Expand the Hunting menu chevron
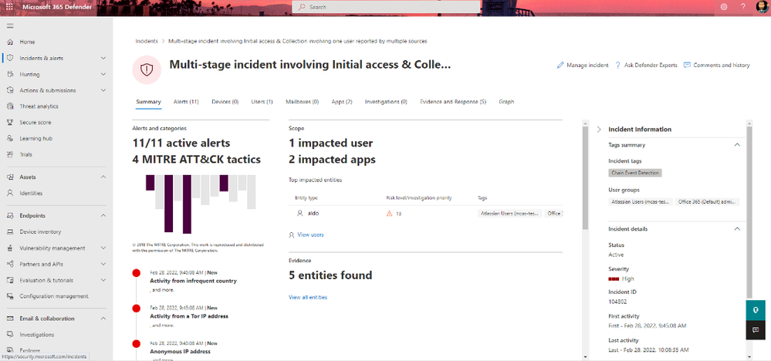Viewport: 771px width, 361px height. (103, 74)
